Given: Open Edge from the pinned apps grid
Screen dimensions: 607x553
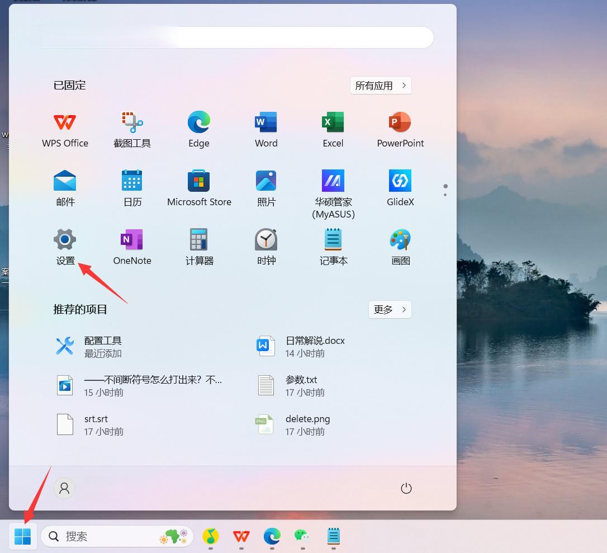Looking at the screenshot, I should click(x=199, y=130).
